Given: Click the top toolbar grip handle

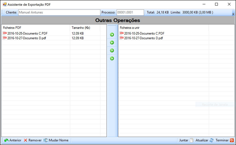Looking at the screenshot, I should point(2,12).
